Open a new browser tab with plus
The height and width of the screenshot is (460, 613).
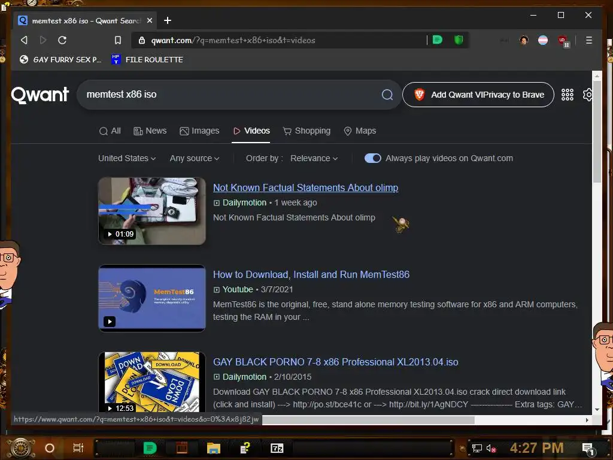coord(168,20)
